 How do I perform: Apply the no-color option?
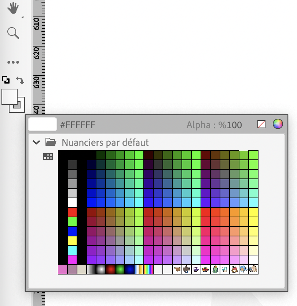pos(261,124)
